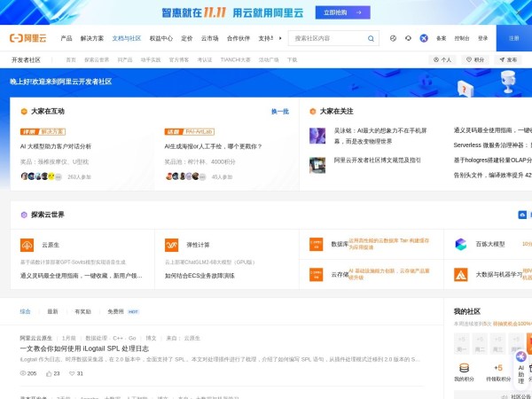Expand the 解决方案 navigation menu
This screenshot has width=532, height=399.
click(92, 38)
